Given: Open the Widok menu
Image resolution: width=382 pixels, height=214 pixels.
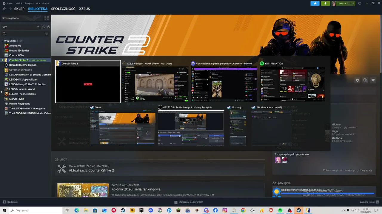Looking at the screenshot, I should coord(19,3).
